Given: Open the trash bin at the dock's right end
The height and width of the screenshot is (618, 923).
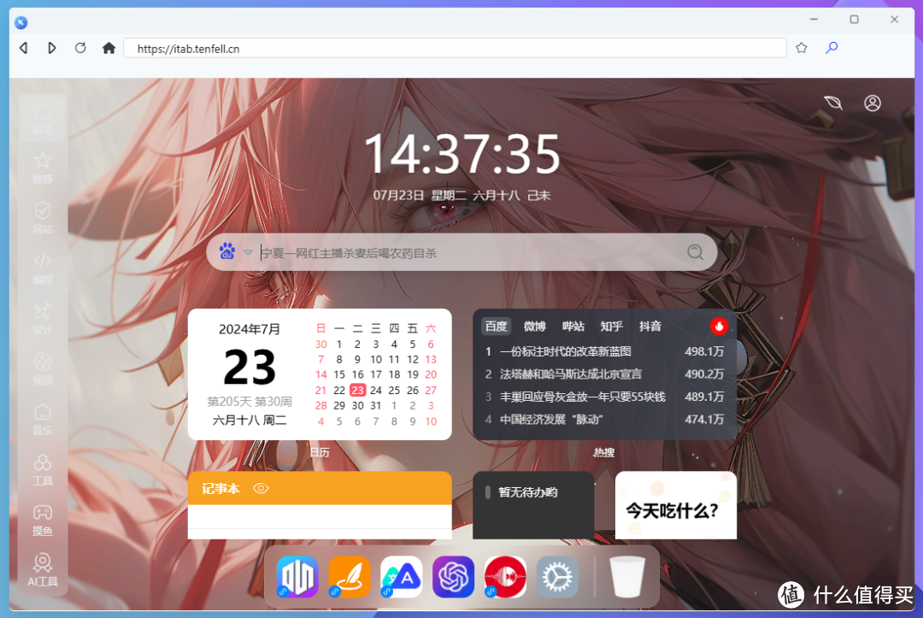Looking at the screenshot, I should pyautogui.click(x=627, y=577).
